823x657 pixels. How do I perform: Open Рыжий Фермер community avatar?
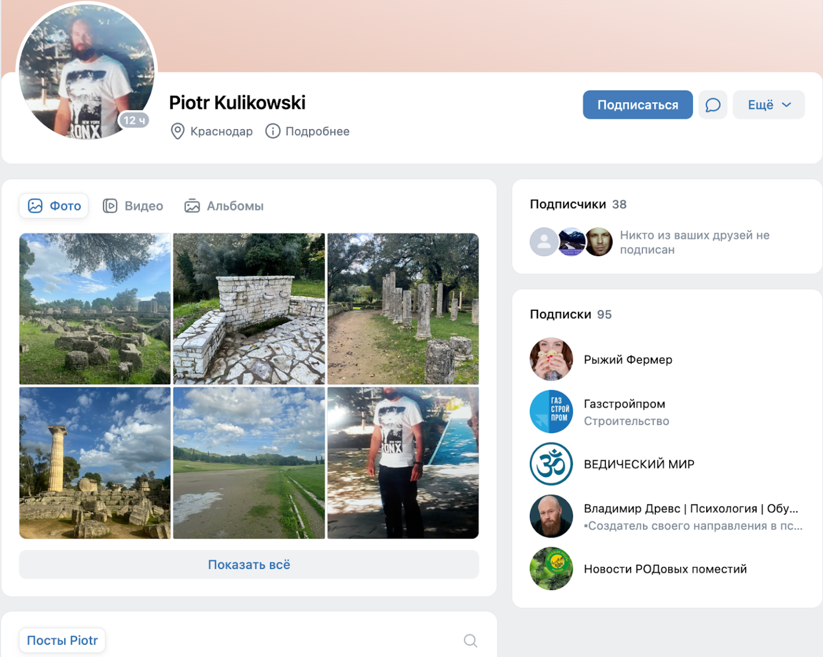(551, 360)
